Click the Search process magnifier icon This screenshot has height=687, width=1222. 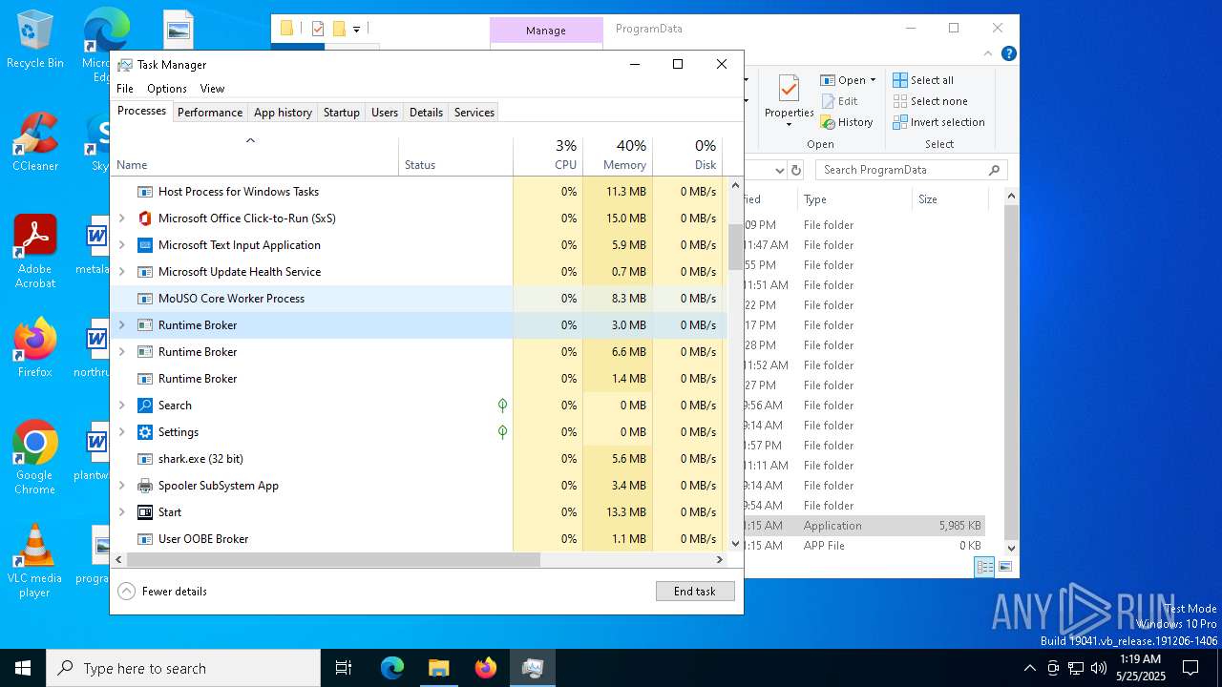click(145, 406)
